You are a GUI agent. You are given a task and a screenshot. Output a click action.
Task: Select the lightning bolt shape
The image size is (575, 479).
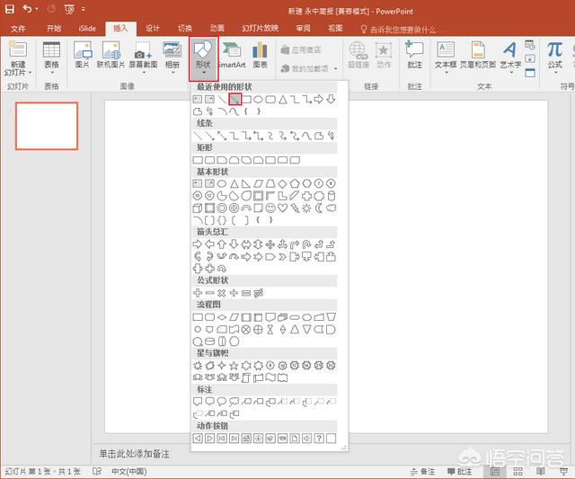(x=295, y=208)
